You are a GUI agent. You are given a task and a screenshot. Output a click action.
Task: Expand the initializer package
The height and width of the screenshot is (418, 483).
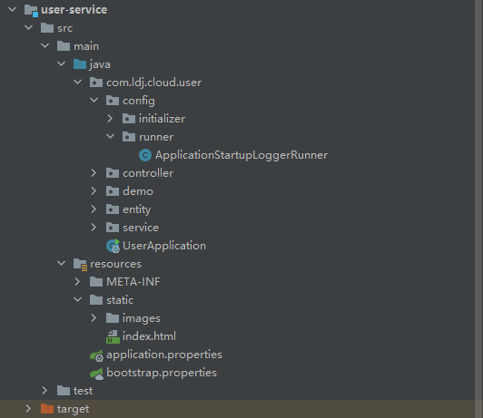(110, 119)
